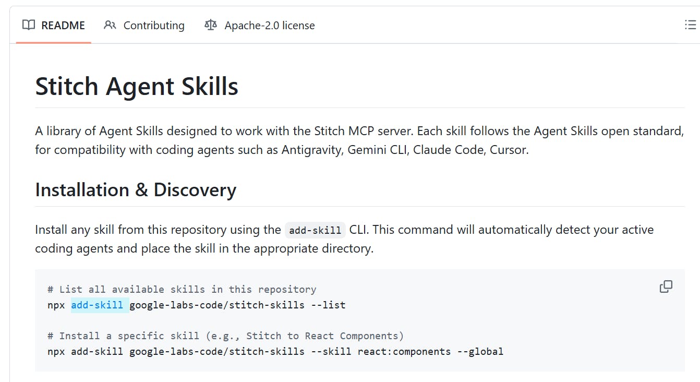Viewport: 700px width, 382px height.
Task: Click the '# List all available skills' comment
Action: click(182, 289)
